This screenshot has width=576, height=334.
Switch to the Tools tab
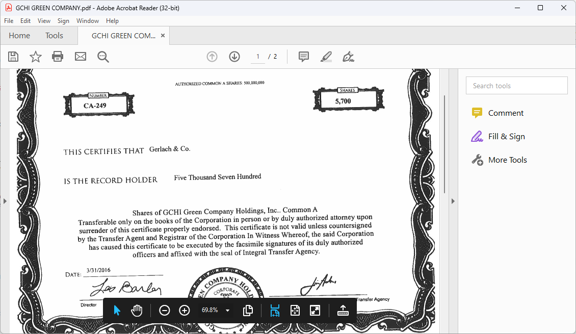[54, 36]
